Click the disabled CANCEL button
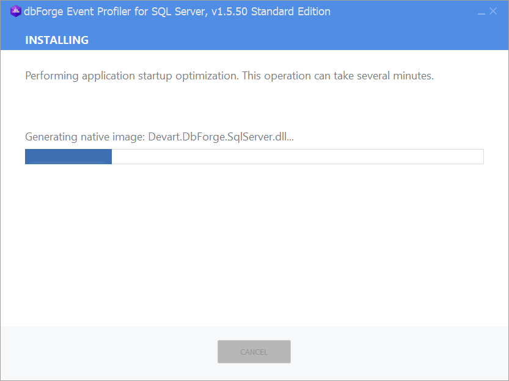The width and height of the screenshot is (509, 381). pos(254,352)
